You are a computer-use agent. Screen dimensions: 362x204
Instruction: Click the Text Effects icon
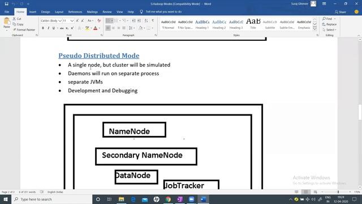click(79, 28)
